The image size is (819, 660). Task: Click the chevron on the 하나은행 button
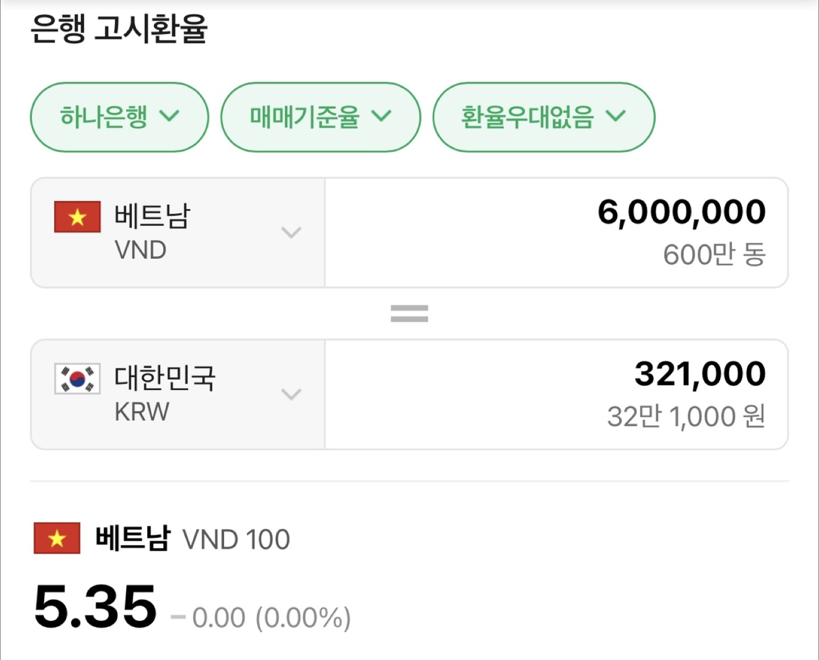[x=169, y=117]
